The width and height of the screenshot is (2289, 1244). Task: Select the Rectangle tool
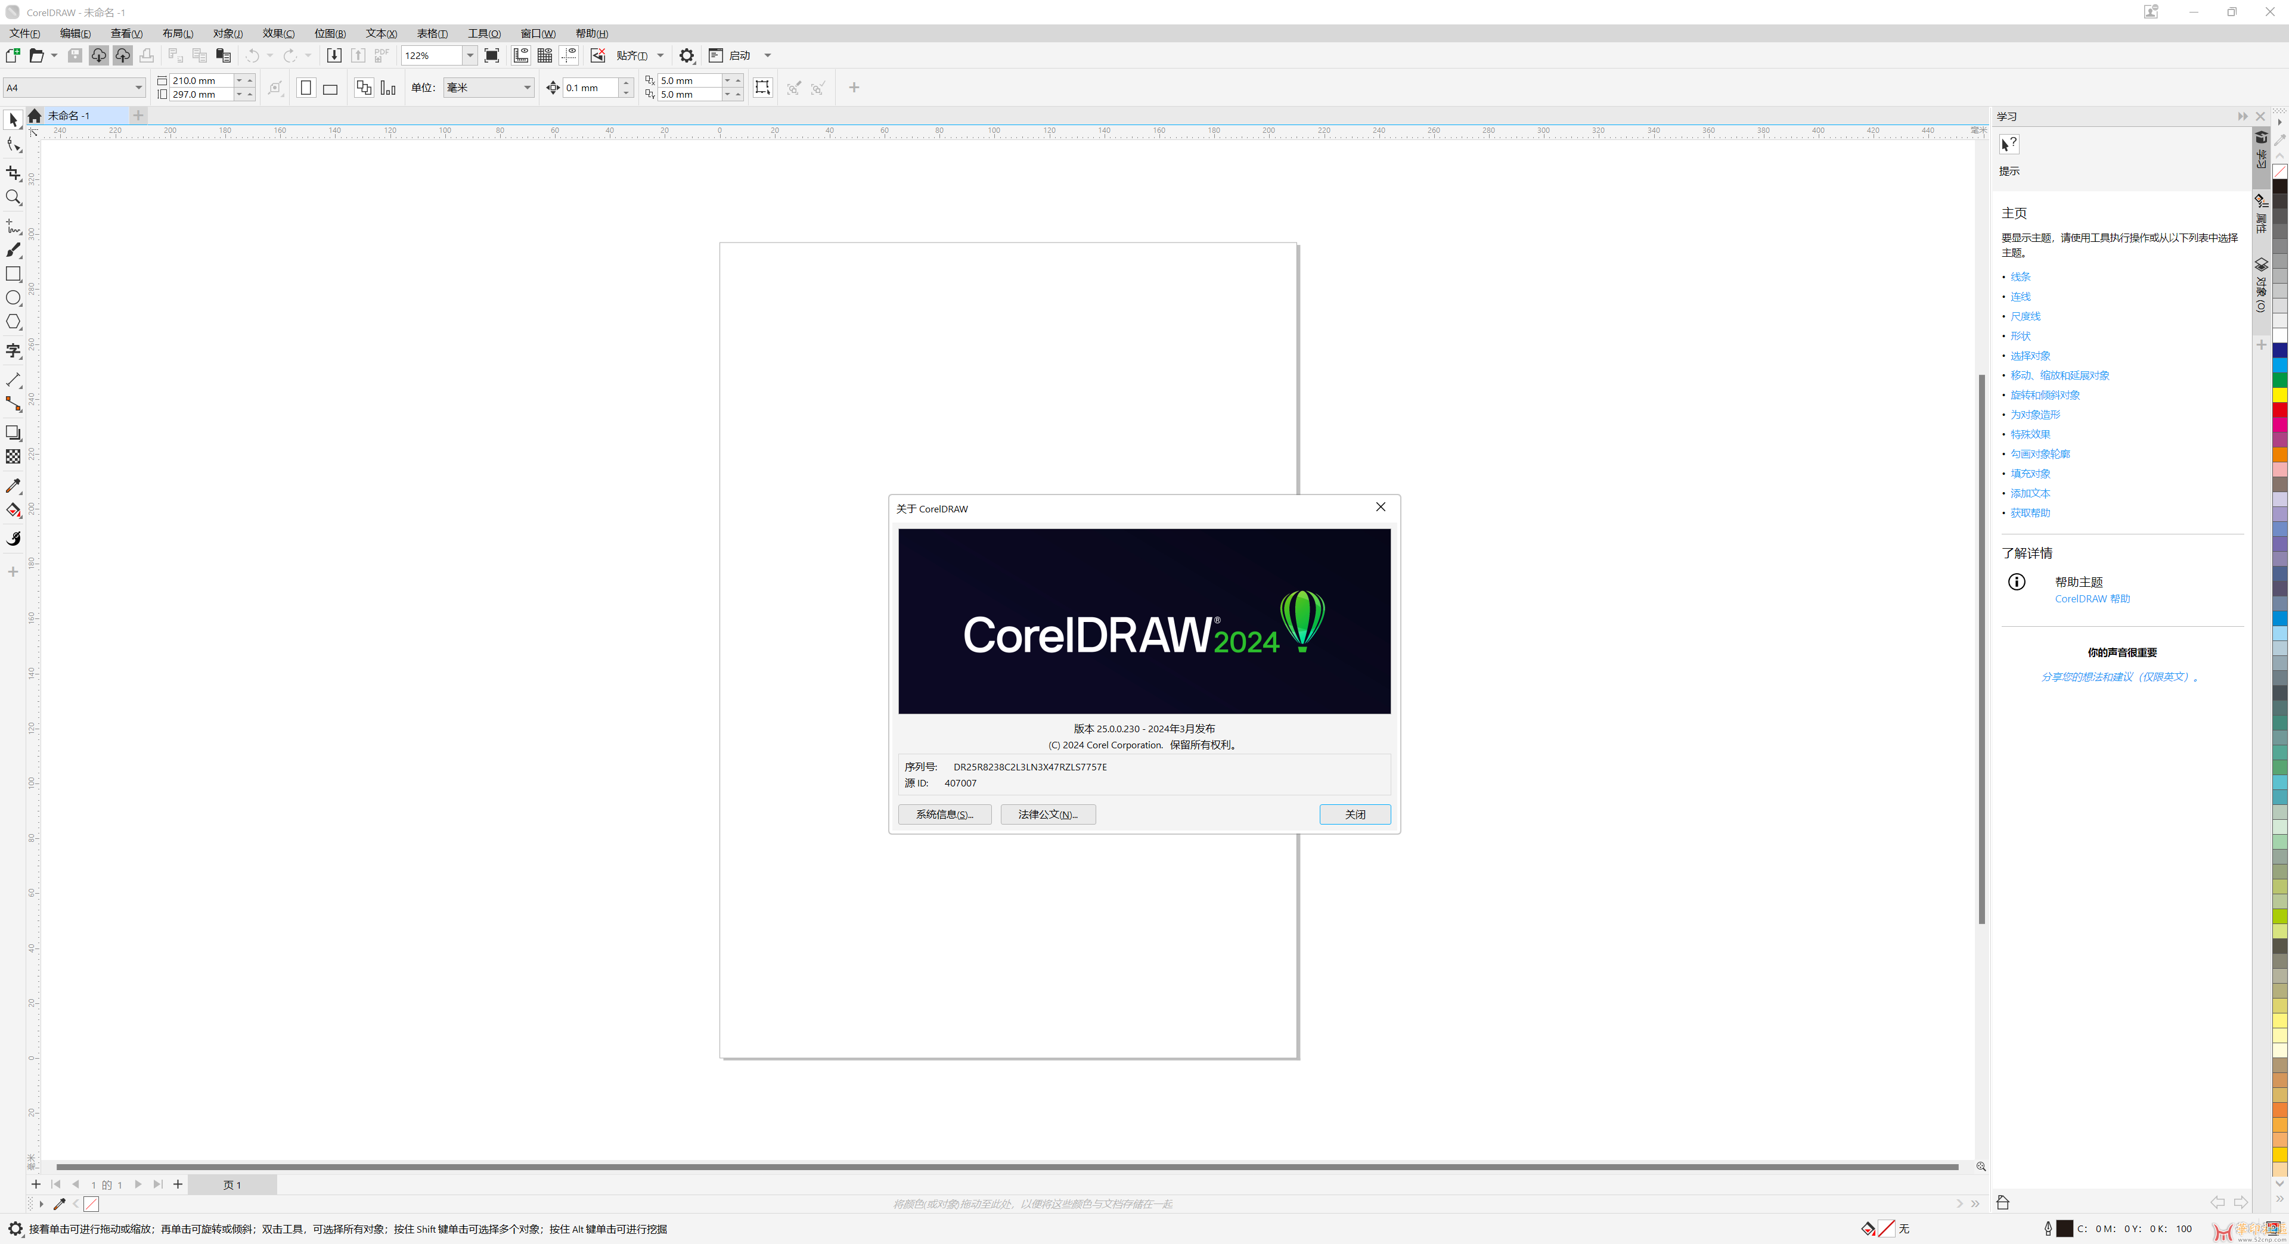point(13,275)
